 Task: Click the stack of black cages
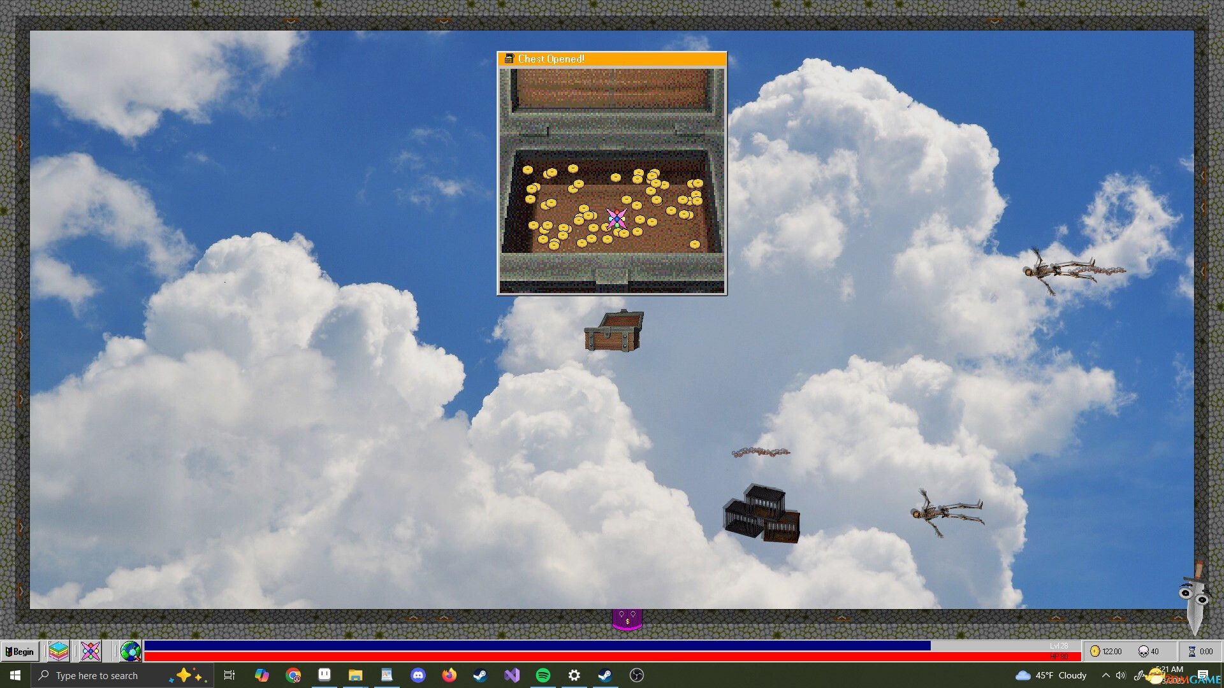point(762,515)
